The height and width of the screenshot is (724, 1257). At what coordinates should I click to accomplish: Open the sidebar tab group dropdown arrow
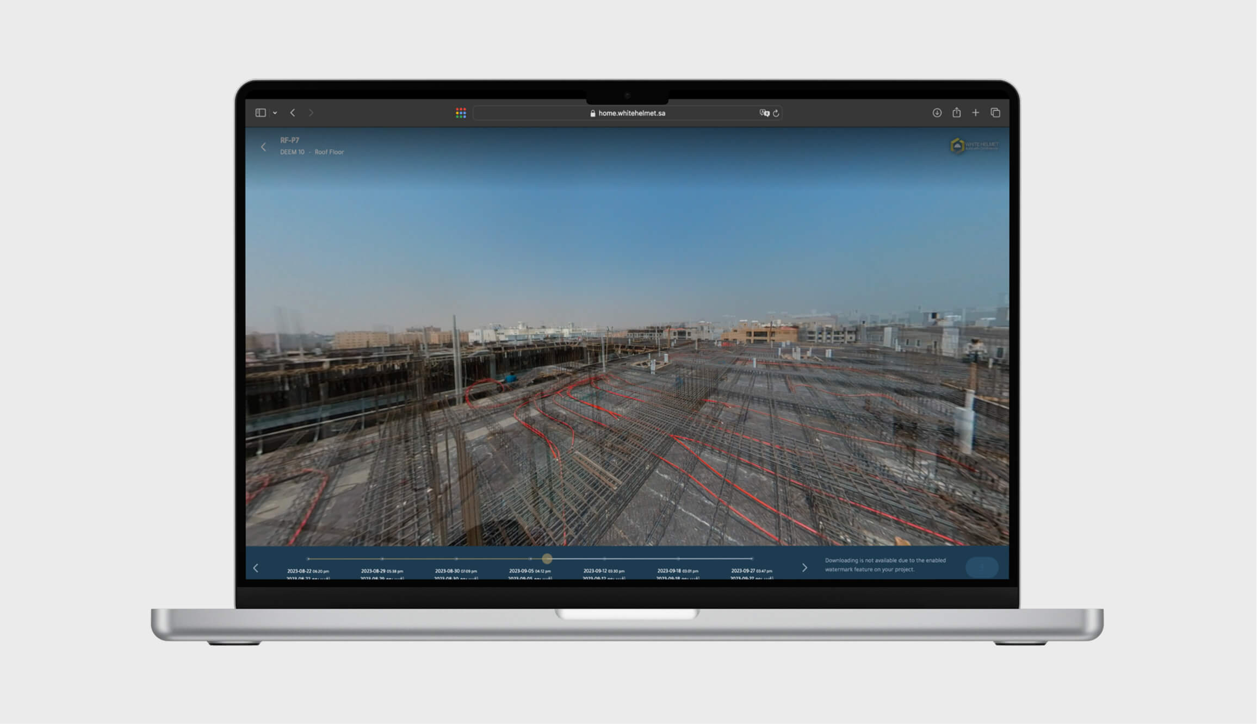tap(275, 113)
